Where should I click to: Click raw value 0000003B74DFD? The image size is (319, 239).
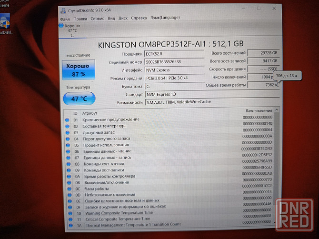[x=257, y=149]
